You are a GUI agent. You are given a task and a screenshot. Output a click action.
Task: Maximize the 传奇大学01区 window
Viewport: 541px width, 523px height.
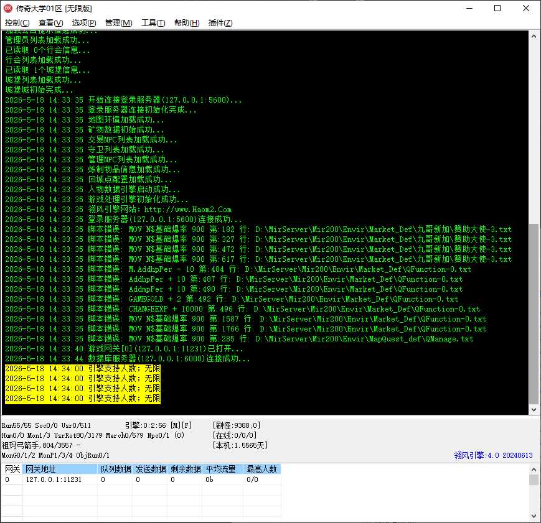pyautogui.click(x=497, y=8)
